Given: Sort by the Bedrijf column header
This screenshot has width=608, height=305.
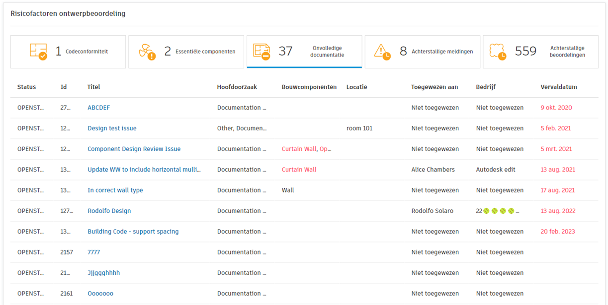Looking at the screenshot, I should coord(486,87).
